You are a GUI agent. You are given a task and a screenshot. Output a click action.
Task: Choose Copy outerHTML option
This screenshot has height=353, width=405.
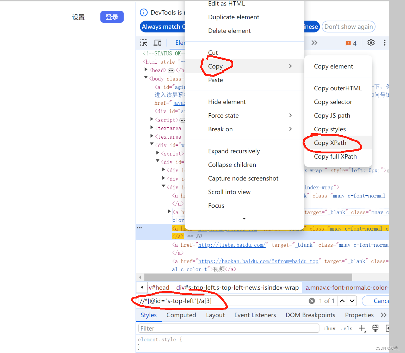click(x=338, y=88)
